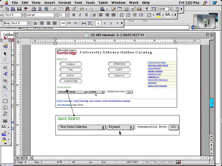Open the File menu

pyautogui.click(x=15, y=3)
